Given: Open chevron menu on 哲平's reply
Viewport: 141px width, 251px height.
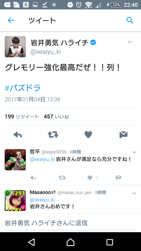Looking at the screenshot, I should [x=134, y=152].
